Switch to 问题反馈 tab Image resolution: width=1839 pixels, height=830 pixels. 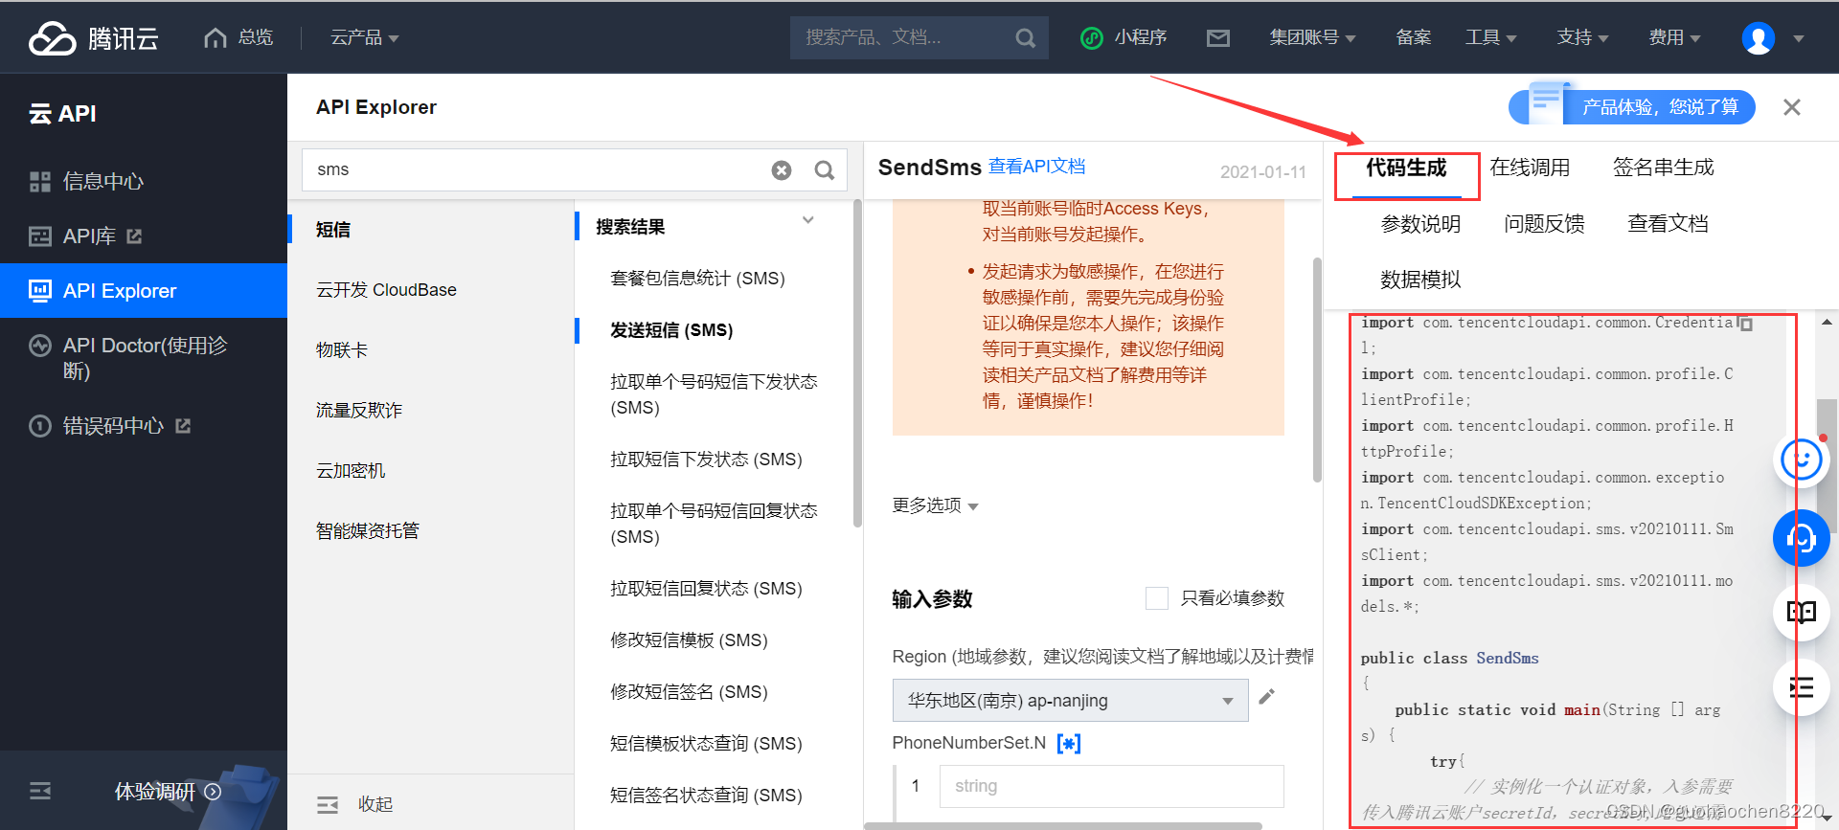click(x=1544, y=224)
